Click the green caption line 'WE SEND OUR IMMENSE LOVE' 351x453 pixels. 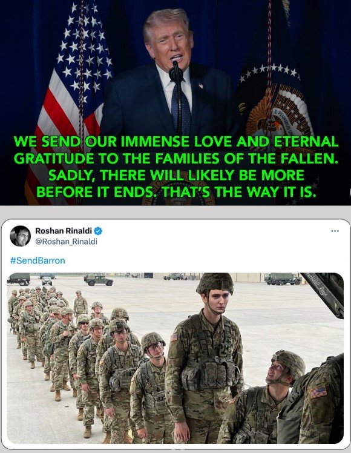tap(176, 141)
